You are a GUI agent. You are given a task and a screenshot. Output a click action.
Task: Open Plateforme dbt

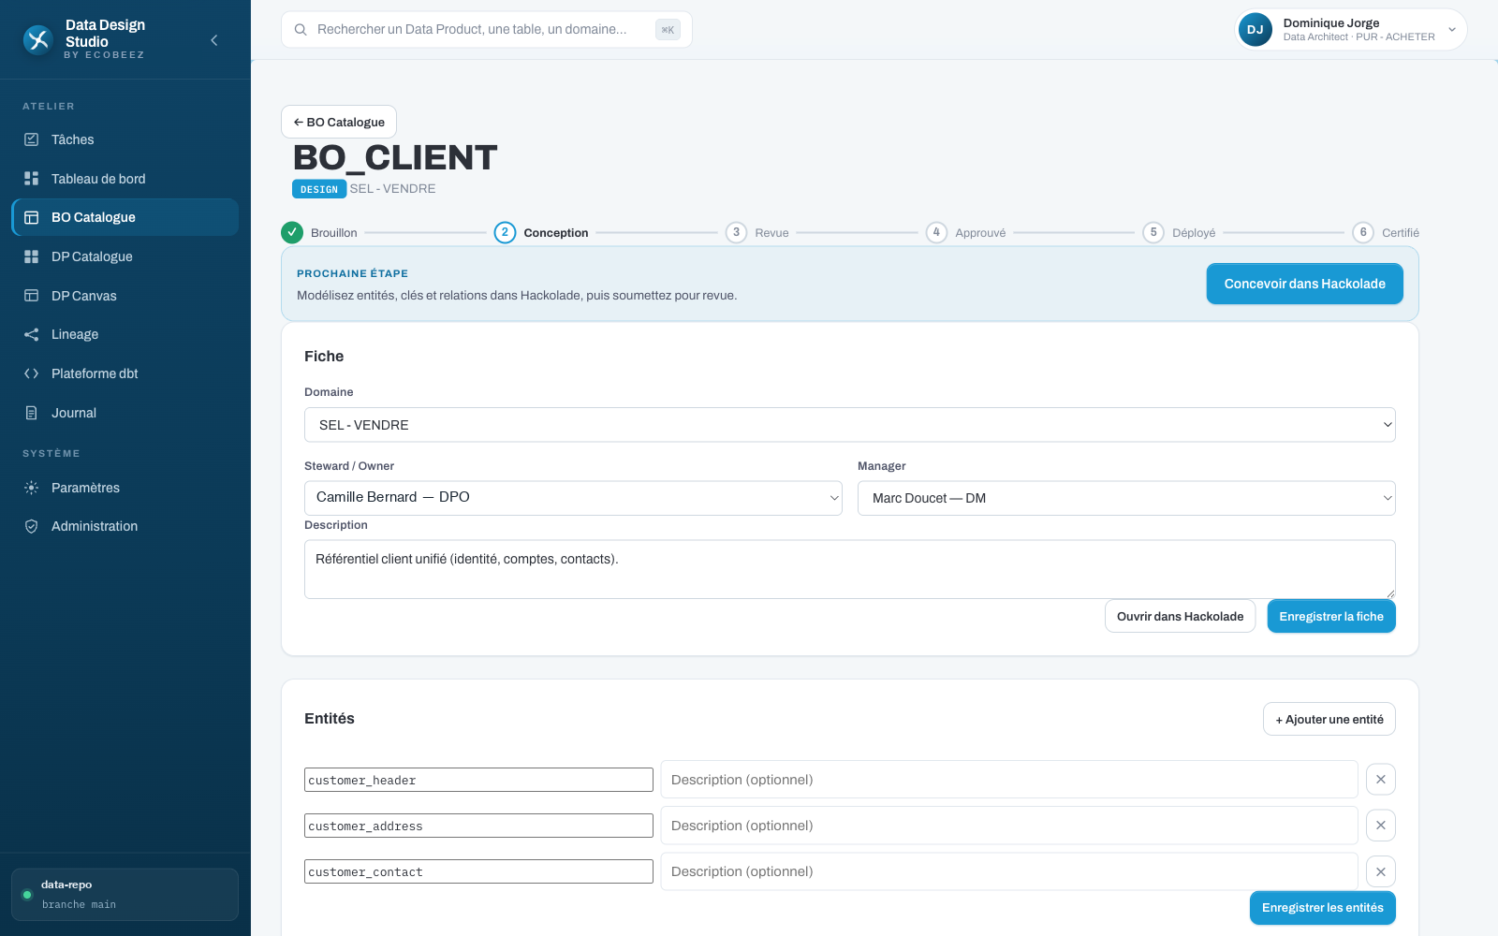point(125,373)
